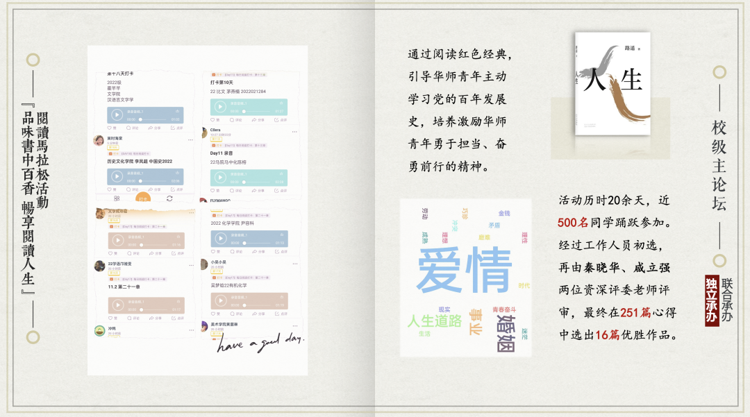This screenshot has width=750, height=417.
Task: Click the text 22马院马中化陈格
Action: click(228, 162)
